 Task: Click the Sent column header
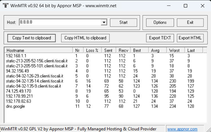point(109,50)
